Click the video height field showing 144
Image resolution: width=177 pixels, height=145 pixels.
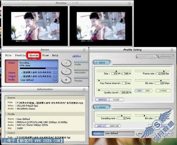(125, 74)
